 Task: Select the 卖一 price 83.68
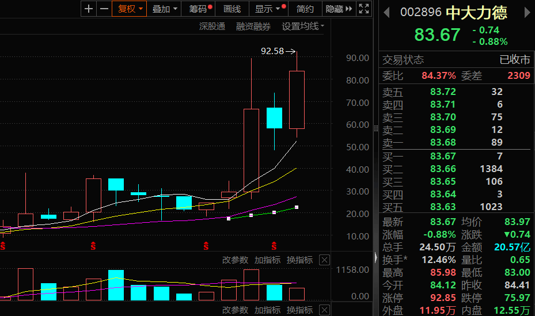pos(443,142)
